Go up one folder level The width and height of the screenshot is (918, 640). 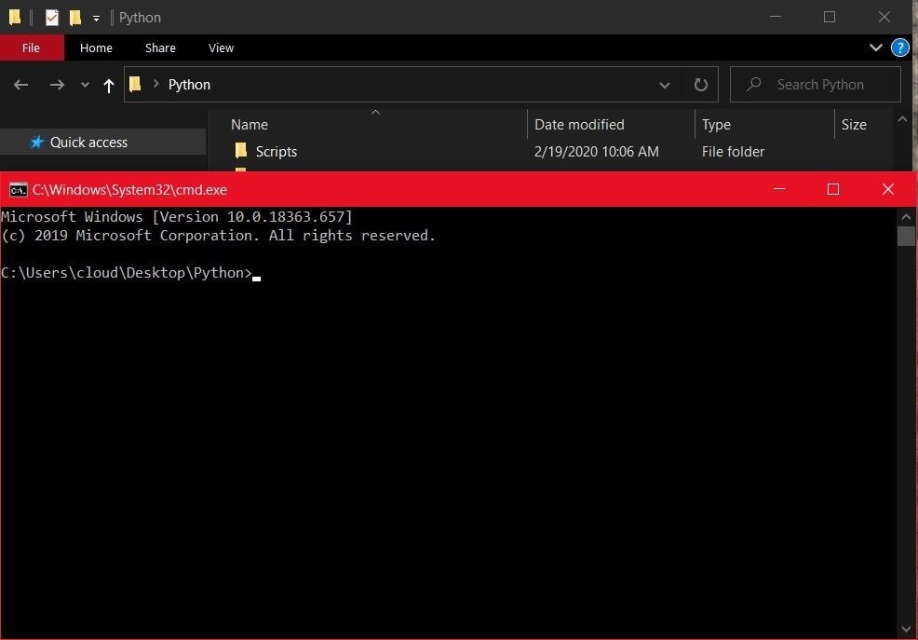coord(108,86)
